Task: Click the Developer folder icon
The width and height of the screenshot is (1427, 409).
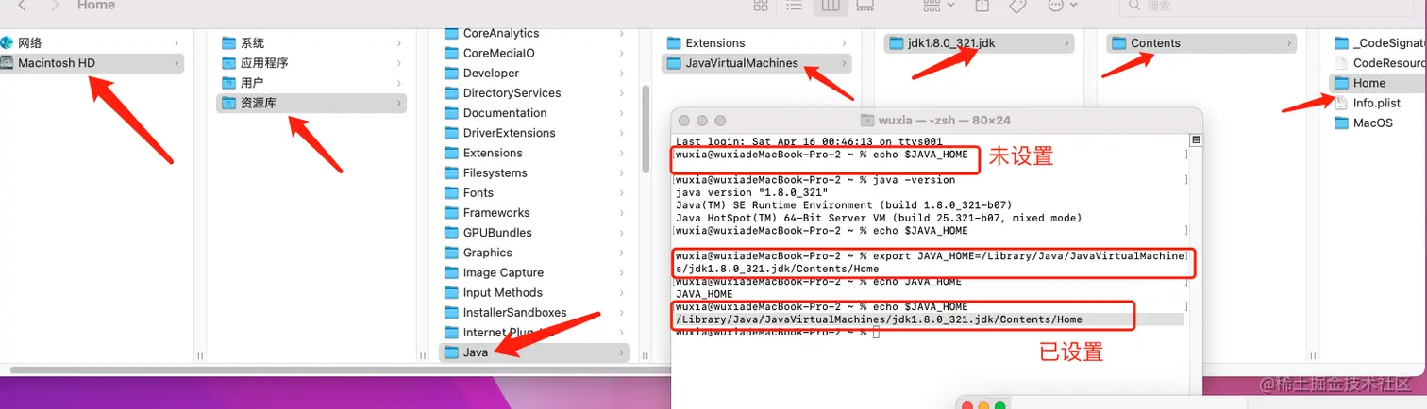Action: (x=451, y=74)
